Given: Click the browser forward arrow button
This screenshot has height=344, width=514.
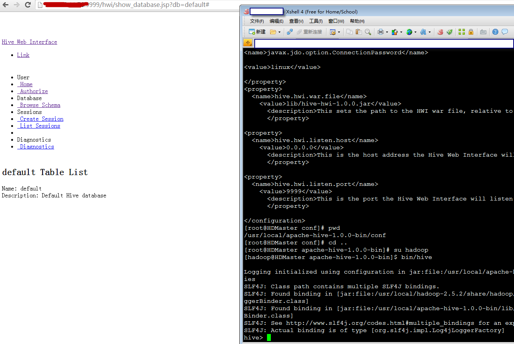Looking at the screenshot, I should (17, 5).
